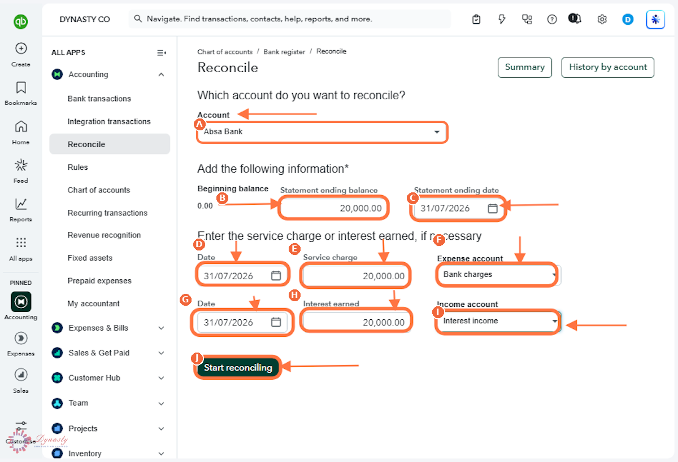678x462 pixels.
Task: Open the Account dropdown showing Absa Bank
Action: pos(322,131)
